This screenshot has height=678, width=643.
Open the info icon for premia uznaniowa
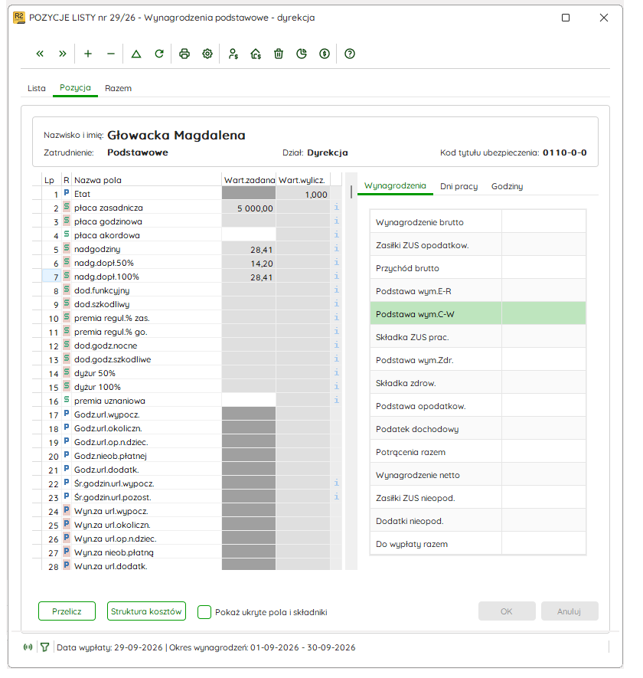337,400
